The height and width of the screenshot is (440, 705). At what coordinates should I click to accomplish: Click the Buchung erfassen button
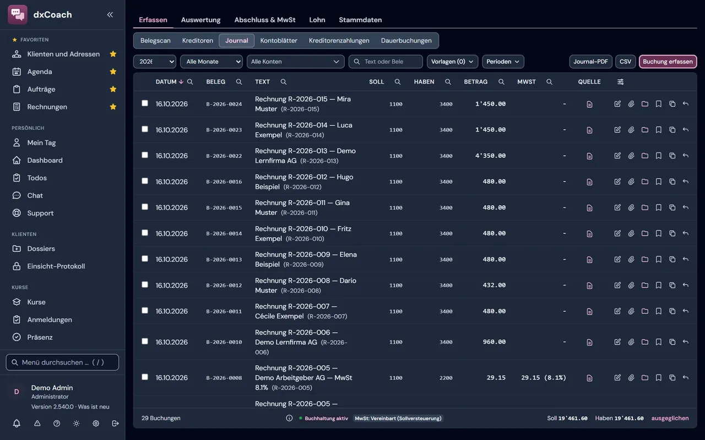tap(668, 62)
